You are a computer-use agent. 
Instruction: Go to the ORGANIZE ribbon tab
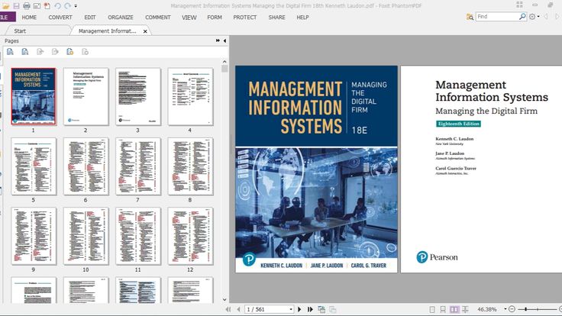pyautogui.click(x=121, y=18)
